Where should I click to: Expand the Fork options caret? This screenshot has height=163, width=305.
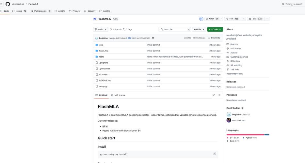[x=243, y=19]
